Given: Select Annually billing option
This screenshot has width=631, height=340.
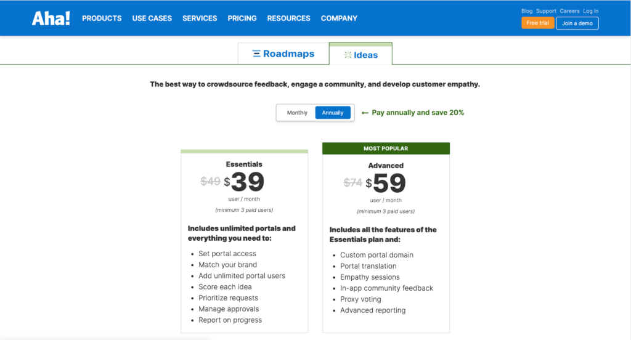Looking at the screenshot, I should tap(333, 113).
